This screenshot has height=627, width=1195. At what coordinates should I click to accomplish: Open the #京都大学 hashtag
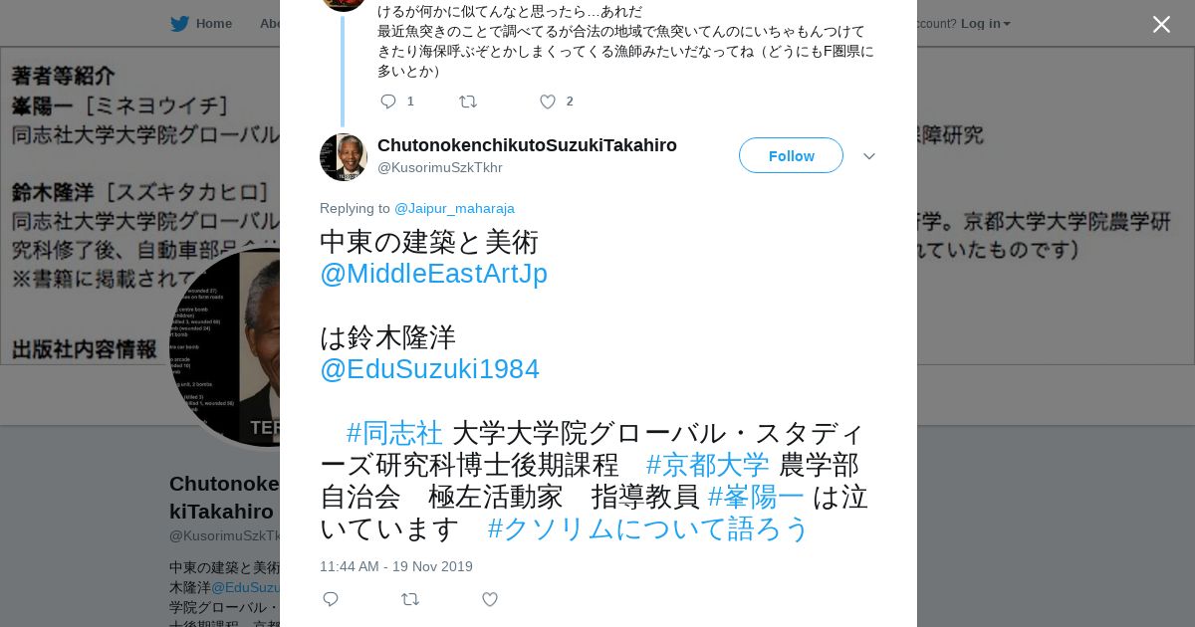[x=707, y=465]
